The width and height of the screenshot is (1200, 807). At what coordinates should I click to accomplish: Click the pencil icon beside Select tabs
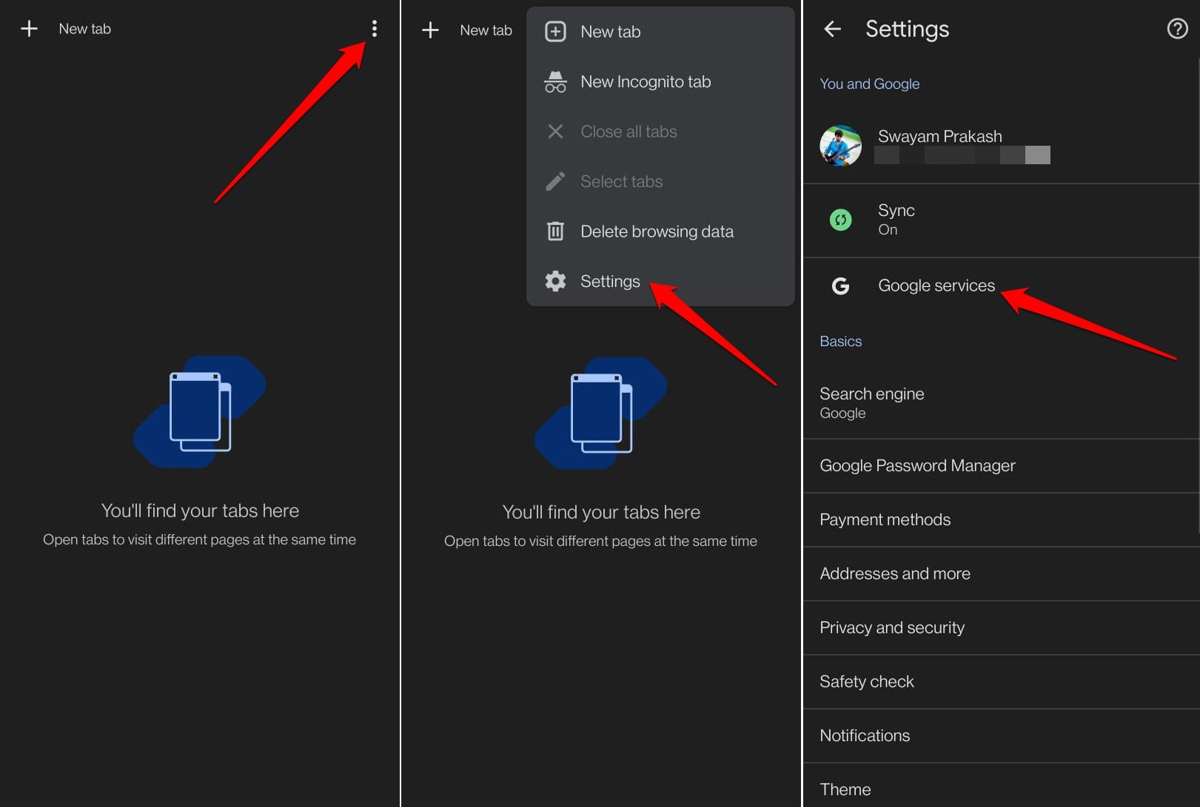(555, 181)
